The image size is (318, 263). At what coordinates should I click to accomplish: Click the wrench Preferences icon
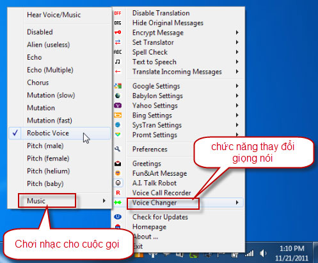click(118, 149)
